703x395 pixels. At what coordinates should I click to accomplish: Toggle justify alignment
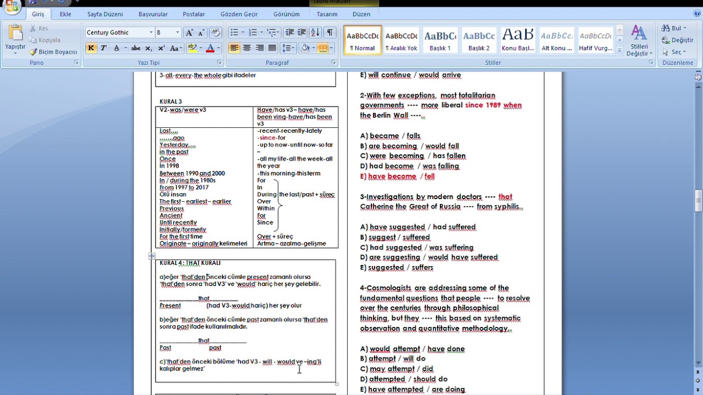pos(272,48)
